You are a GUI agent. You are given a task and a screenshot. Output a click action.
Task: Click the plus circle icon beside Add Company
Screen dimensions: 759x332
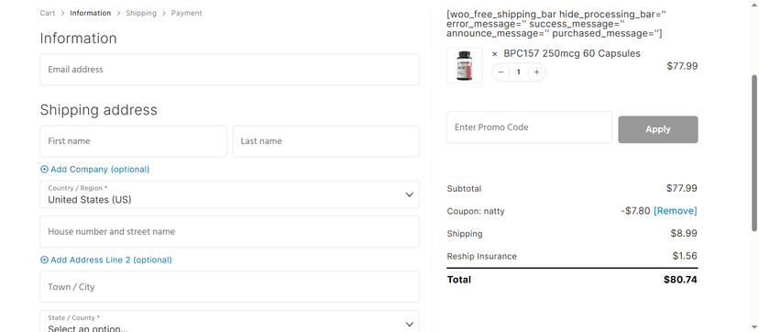(x=44, y=170)
